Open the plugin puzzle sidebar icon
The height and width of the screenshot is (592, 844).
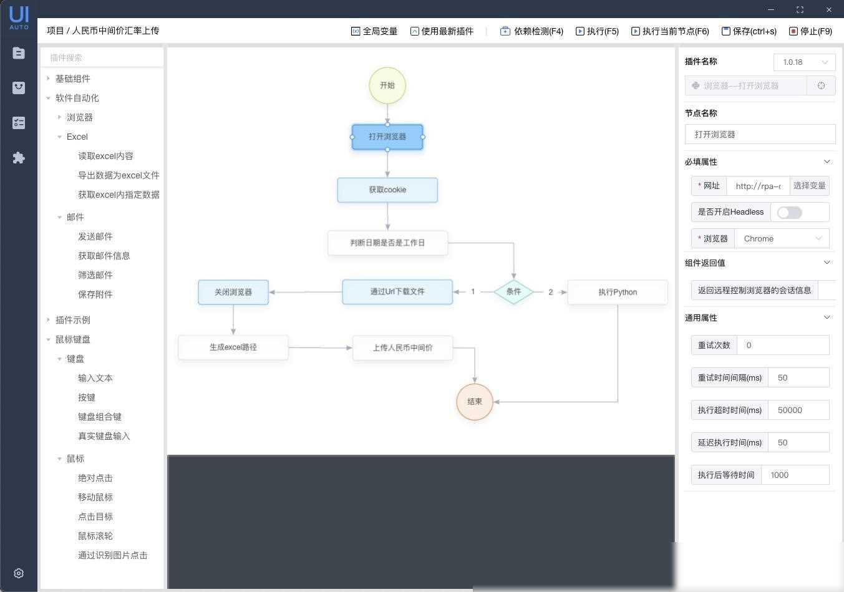pos(19,158)
